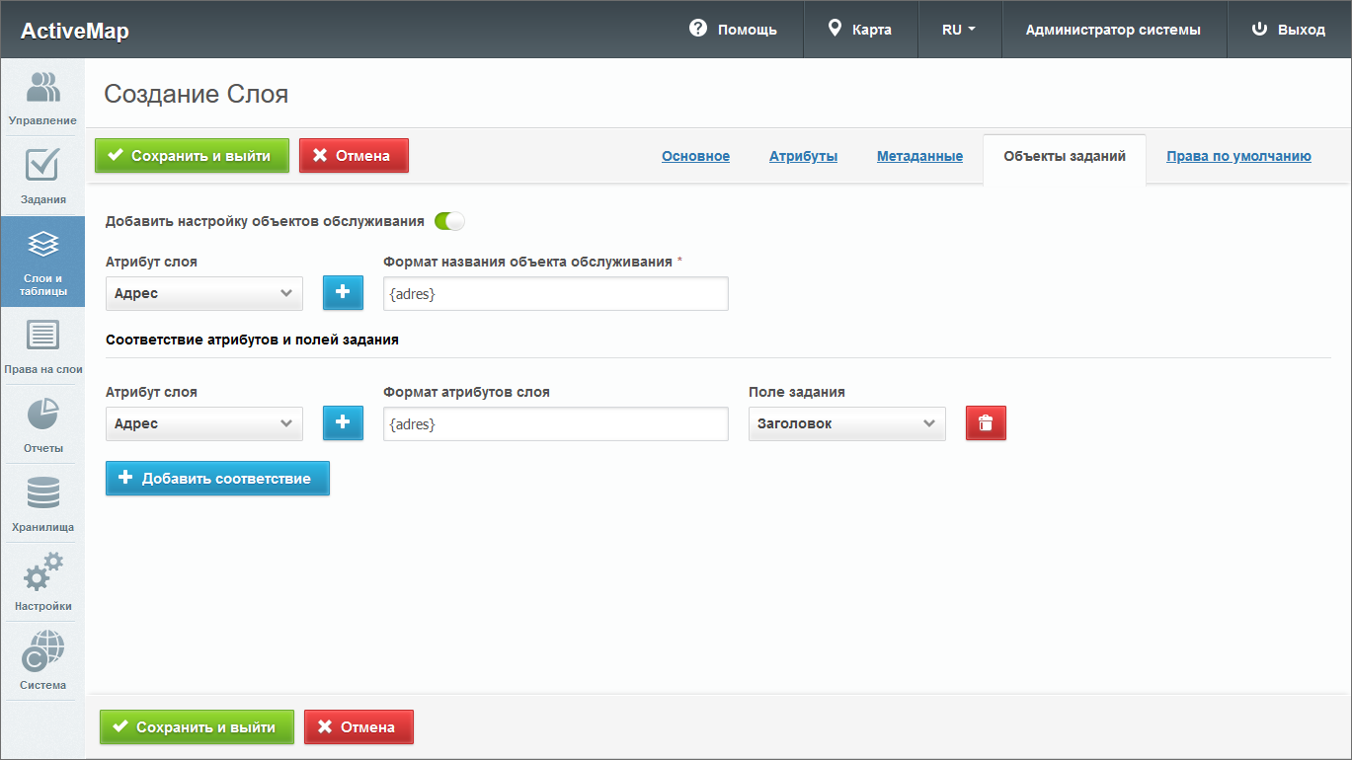Image resolution: width=1352 pixels, height=760 pixels.
Task: Open the Поле задания Заголовок dropdown
Action: [846, 423]
